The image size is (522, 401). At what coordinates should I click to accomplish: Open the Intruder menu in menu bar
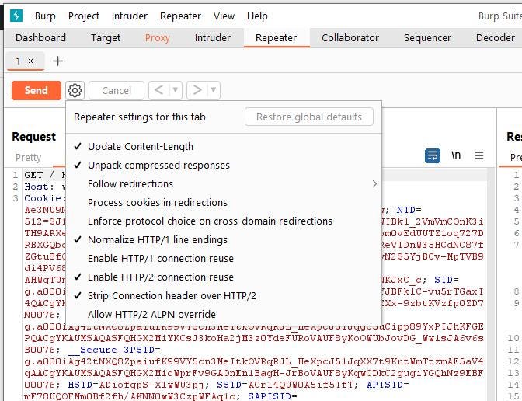[x=130, y=16]
